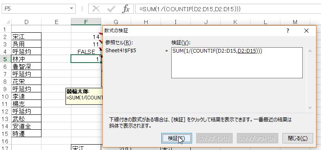Select column L header

pyautogui.click(x=265, y=22)
